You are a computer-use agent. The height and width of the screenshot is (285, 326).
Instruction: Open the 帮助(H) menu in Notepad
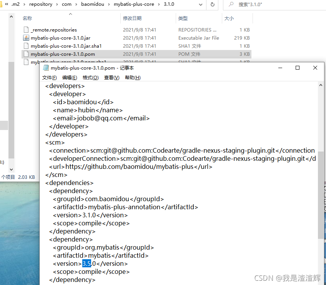133,78
